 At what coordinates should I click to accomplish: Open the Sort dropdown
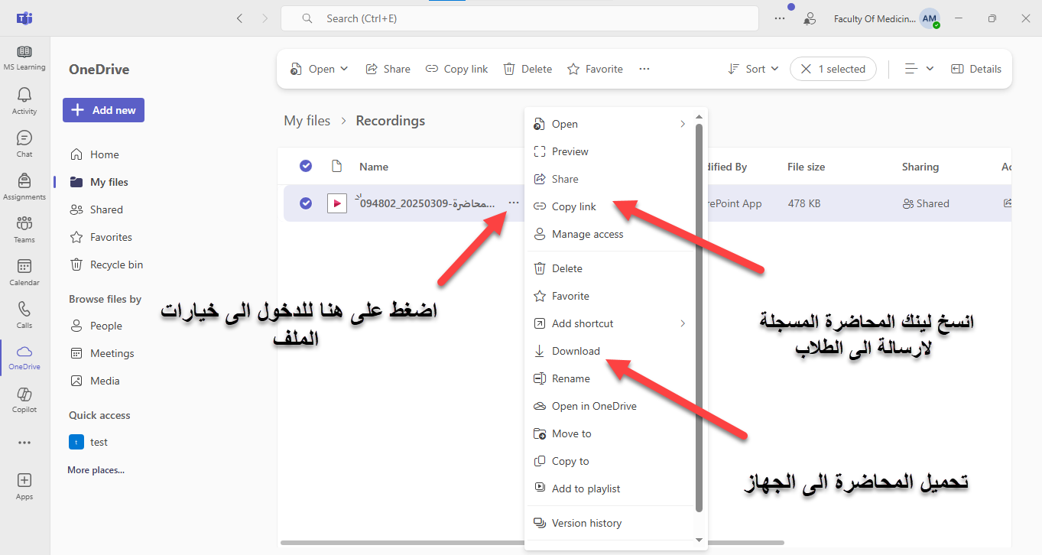[753, 69]
